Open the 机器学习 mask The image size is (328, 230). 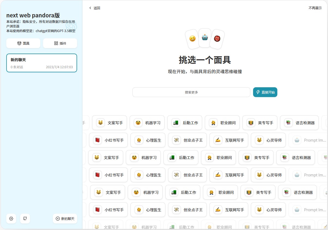[x=147, y=123]
